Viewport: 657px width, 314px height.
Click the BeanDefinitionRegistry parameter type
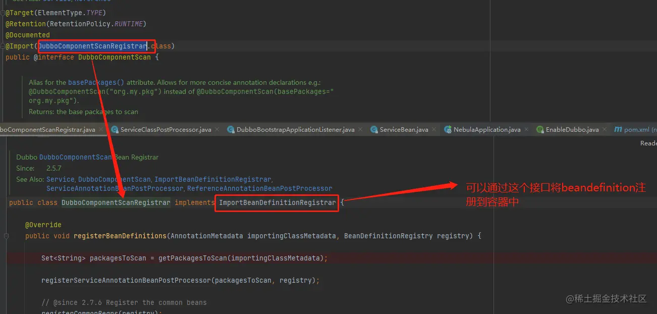389,236
